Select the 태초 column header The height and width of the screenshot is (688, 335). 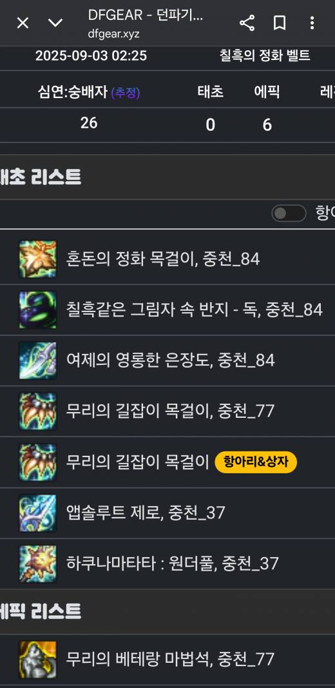pyautogui.click(x=211, y=92)
